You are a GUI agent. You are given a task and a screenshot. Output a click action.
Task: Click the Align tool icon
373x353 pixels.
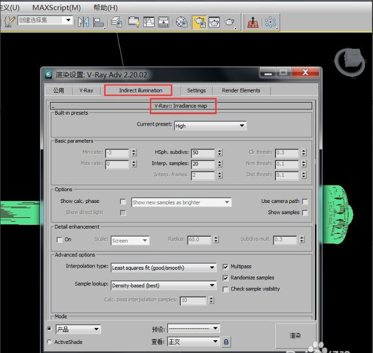[99, 22]
